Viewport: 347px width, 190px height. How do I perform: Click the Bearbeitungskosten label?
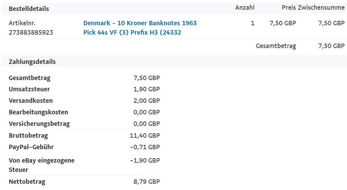click(x=38, y=112)
